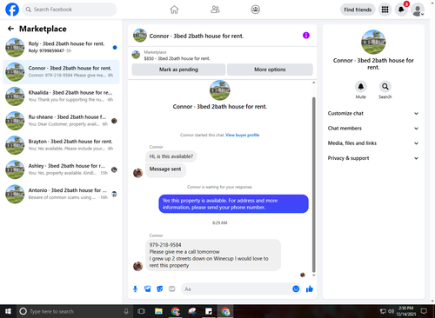Click the chat scroll-up arrow
The image size is (435, 318).
click(x=313, y=83)
